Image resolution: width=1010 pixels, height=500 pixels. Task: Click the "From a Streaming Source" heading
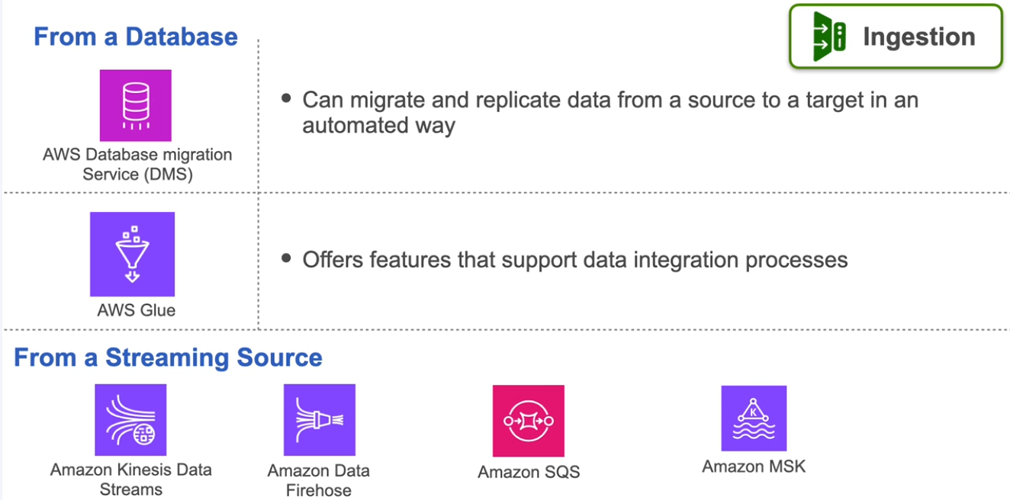[x=168, y=357]
